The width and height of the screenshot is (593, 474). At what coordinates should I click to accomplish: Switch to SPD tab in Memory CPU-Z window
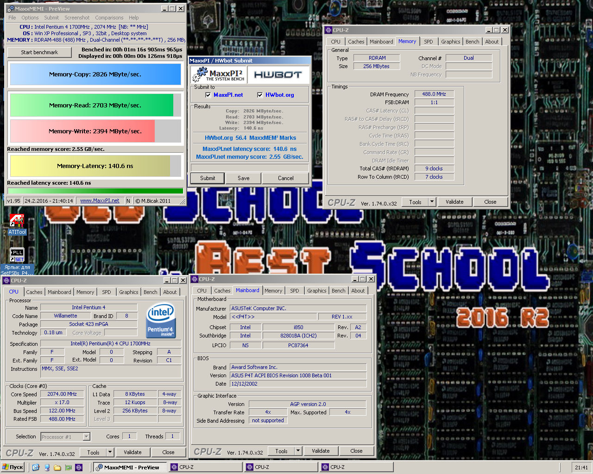click(429, 42)
